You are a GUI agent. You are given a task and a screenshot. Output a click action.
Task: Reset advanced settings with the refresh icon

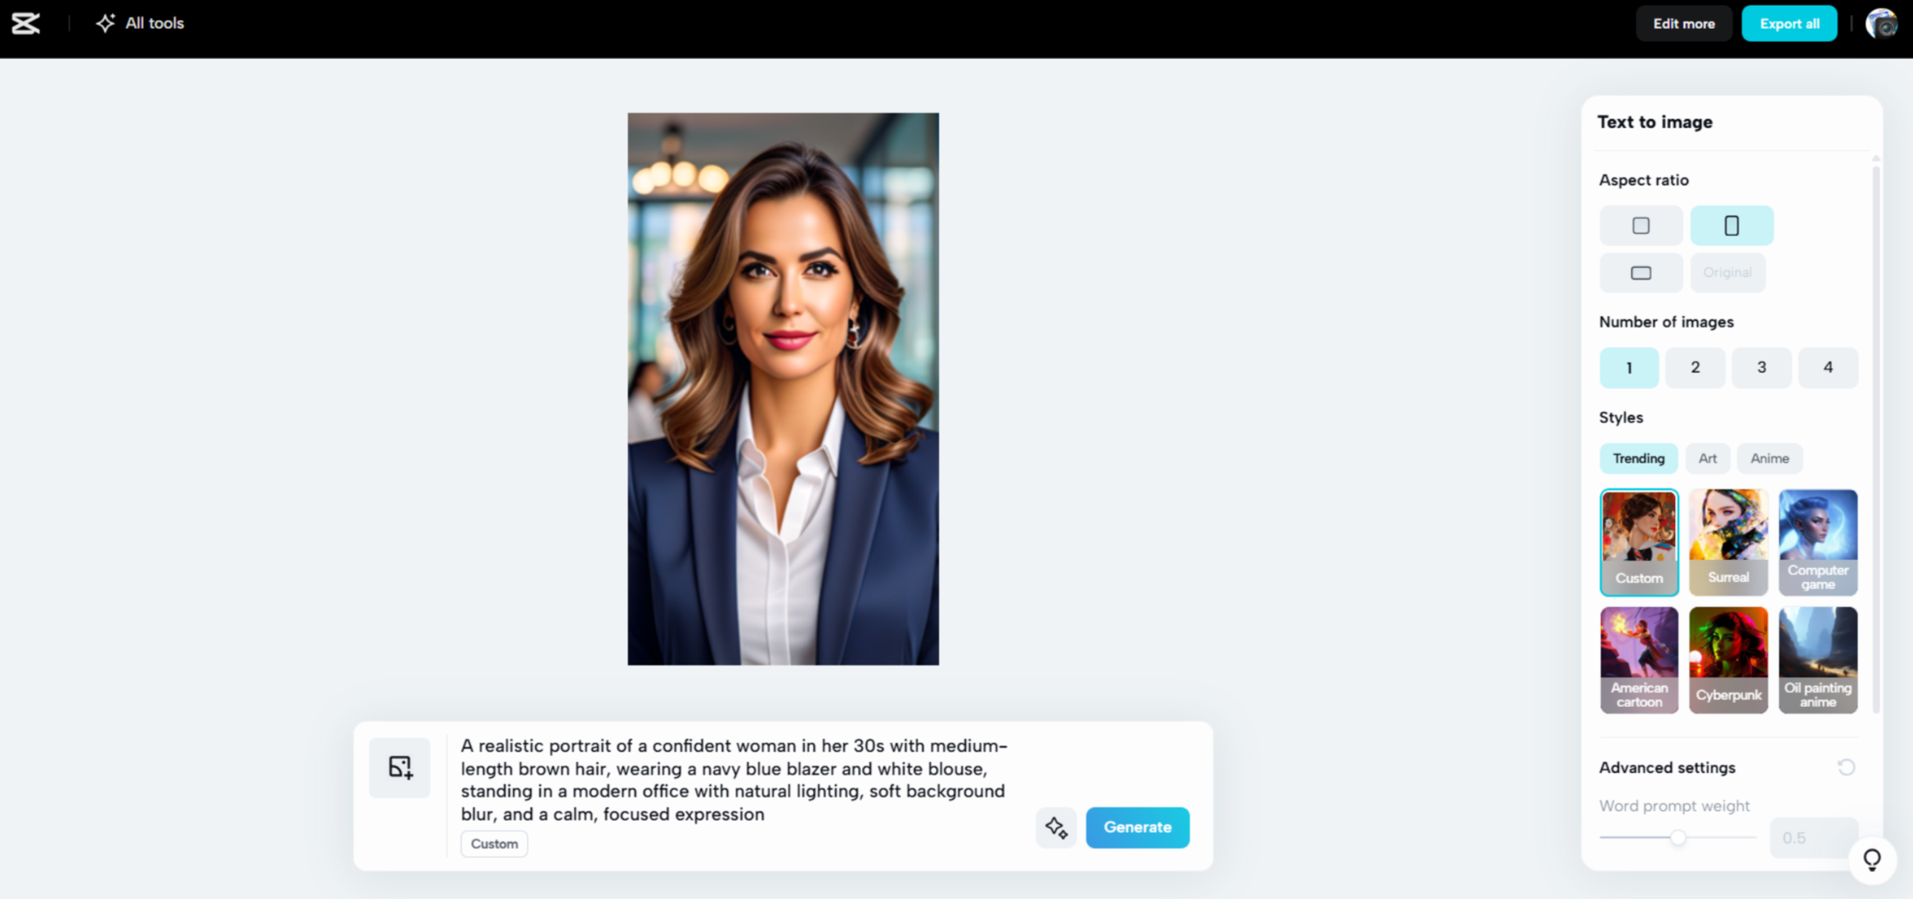(1846, 767)
